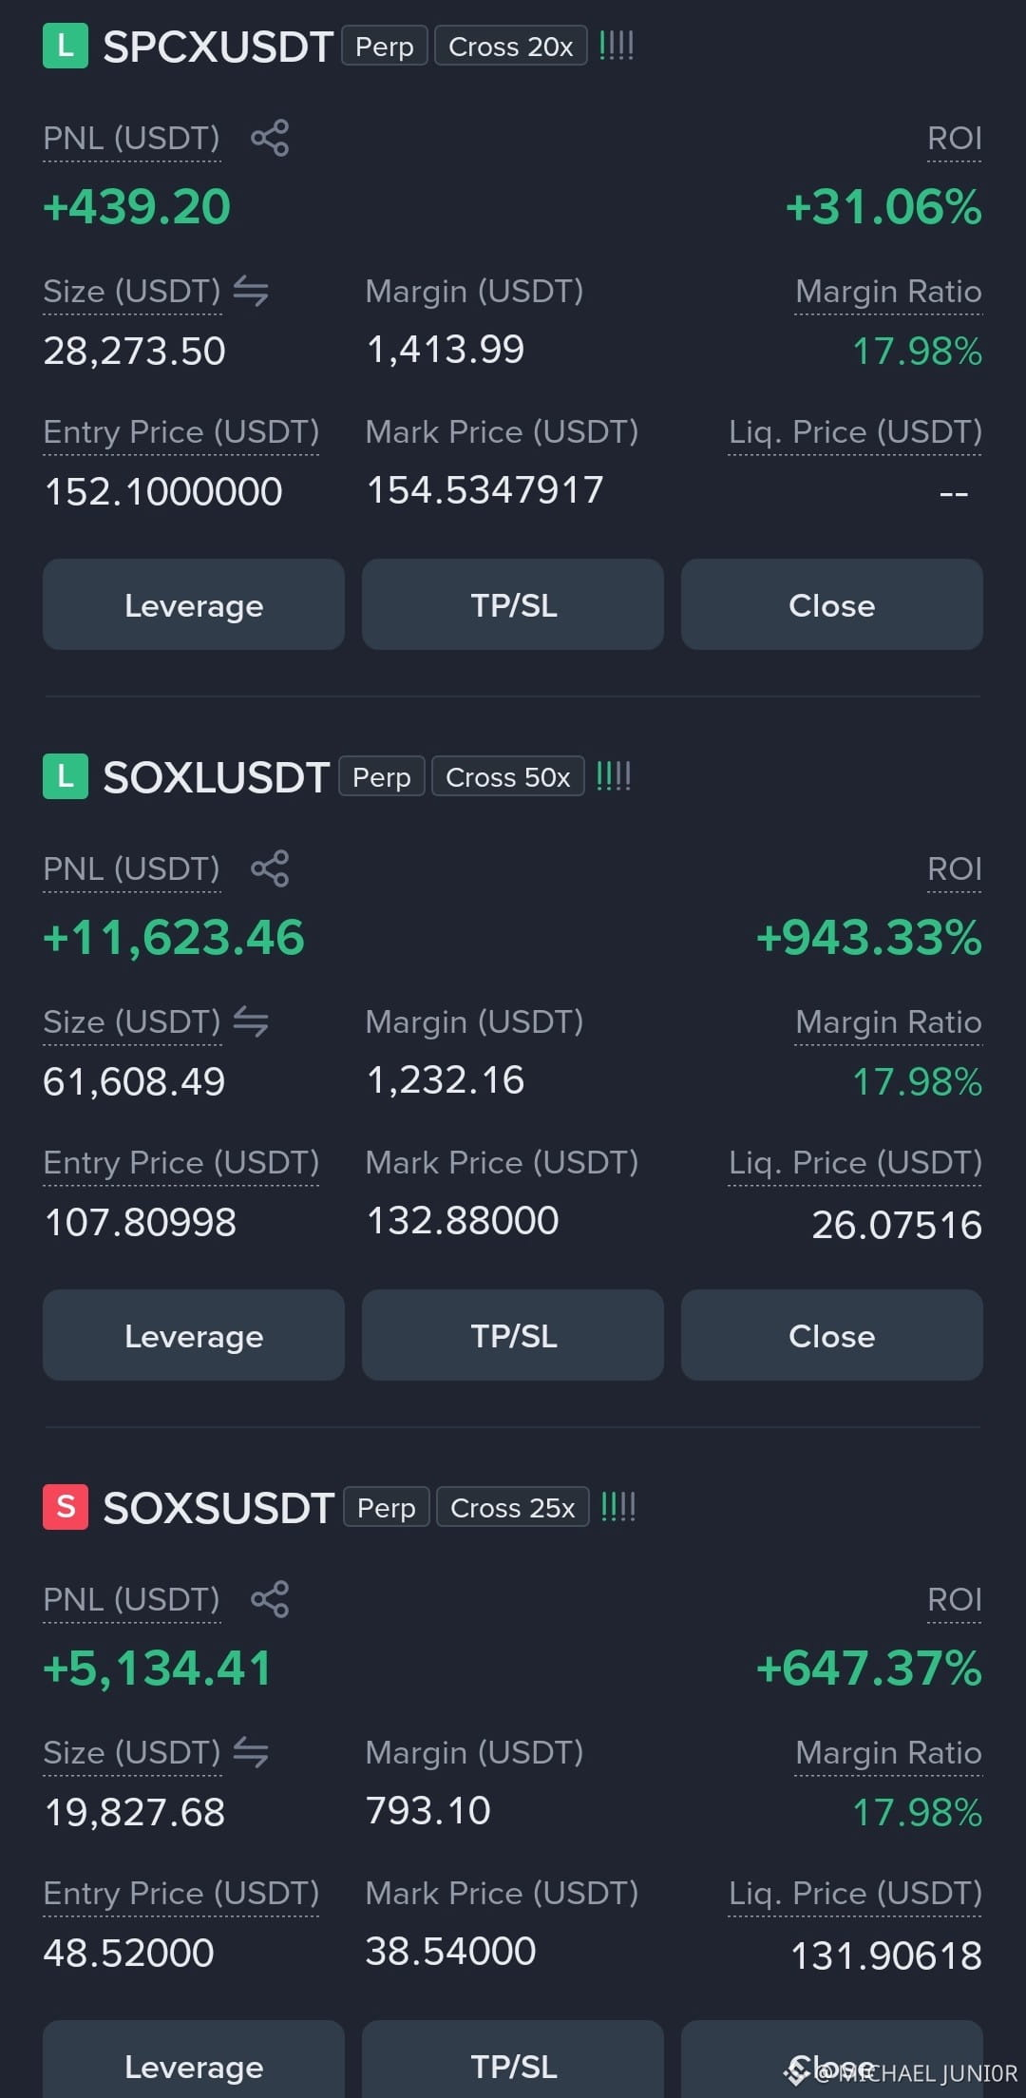Tap the SPCXUSDT ADL indicator bars
The image size is (1026, 2098).
click(x=617, y=46)
